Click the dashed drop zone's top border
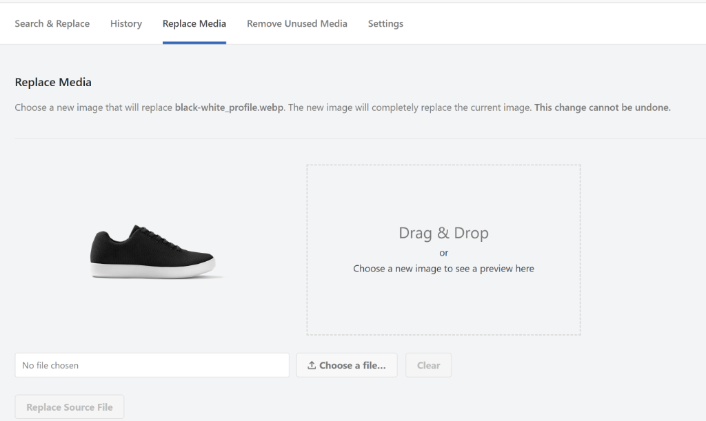This screenshot has height=421, width=706. tap(443, 165)
